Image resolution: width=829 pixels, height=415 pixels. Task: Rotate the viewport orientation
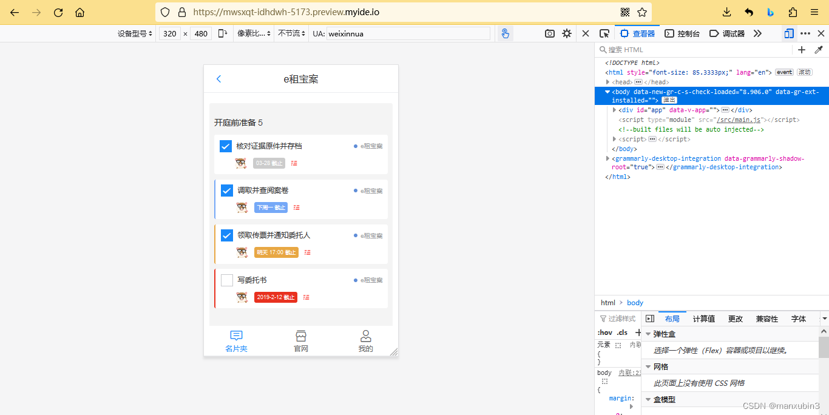pos(223,33)
